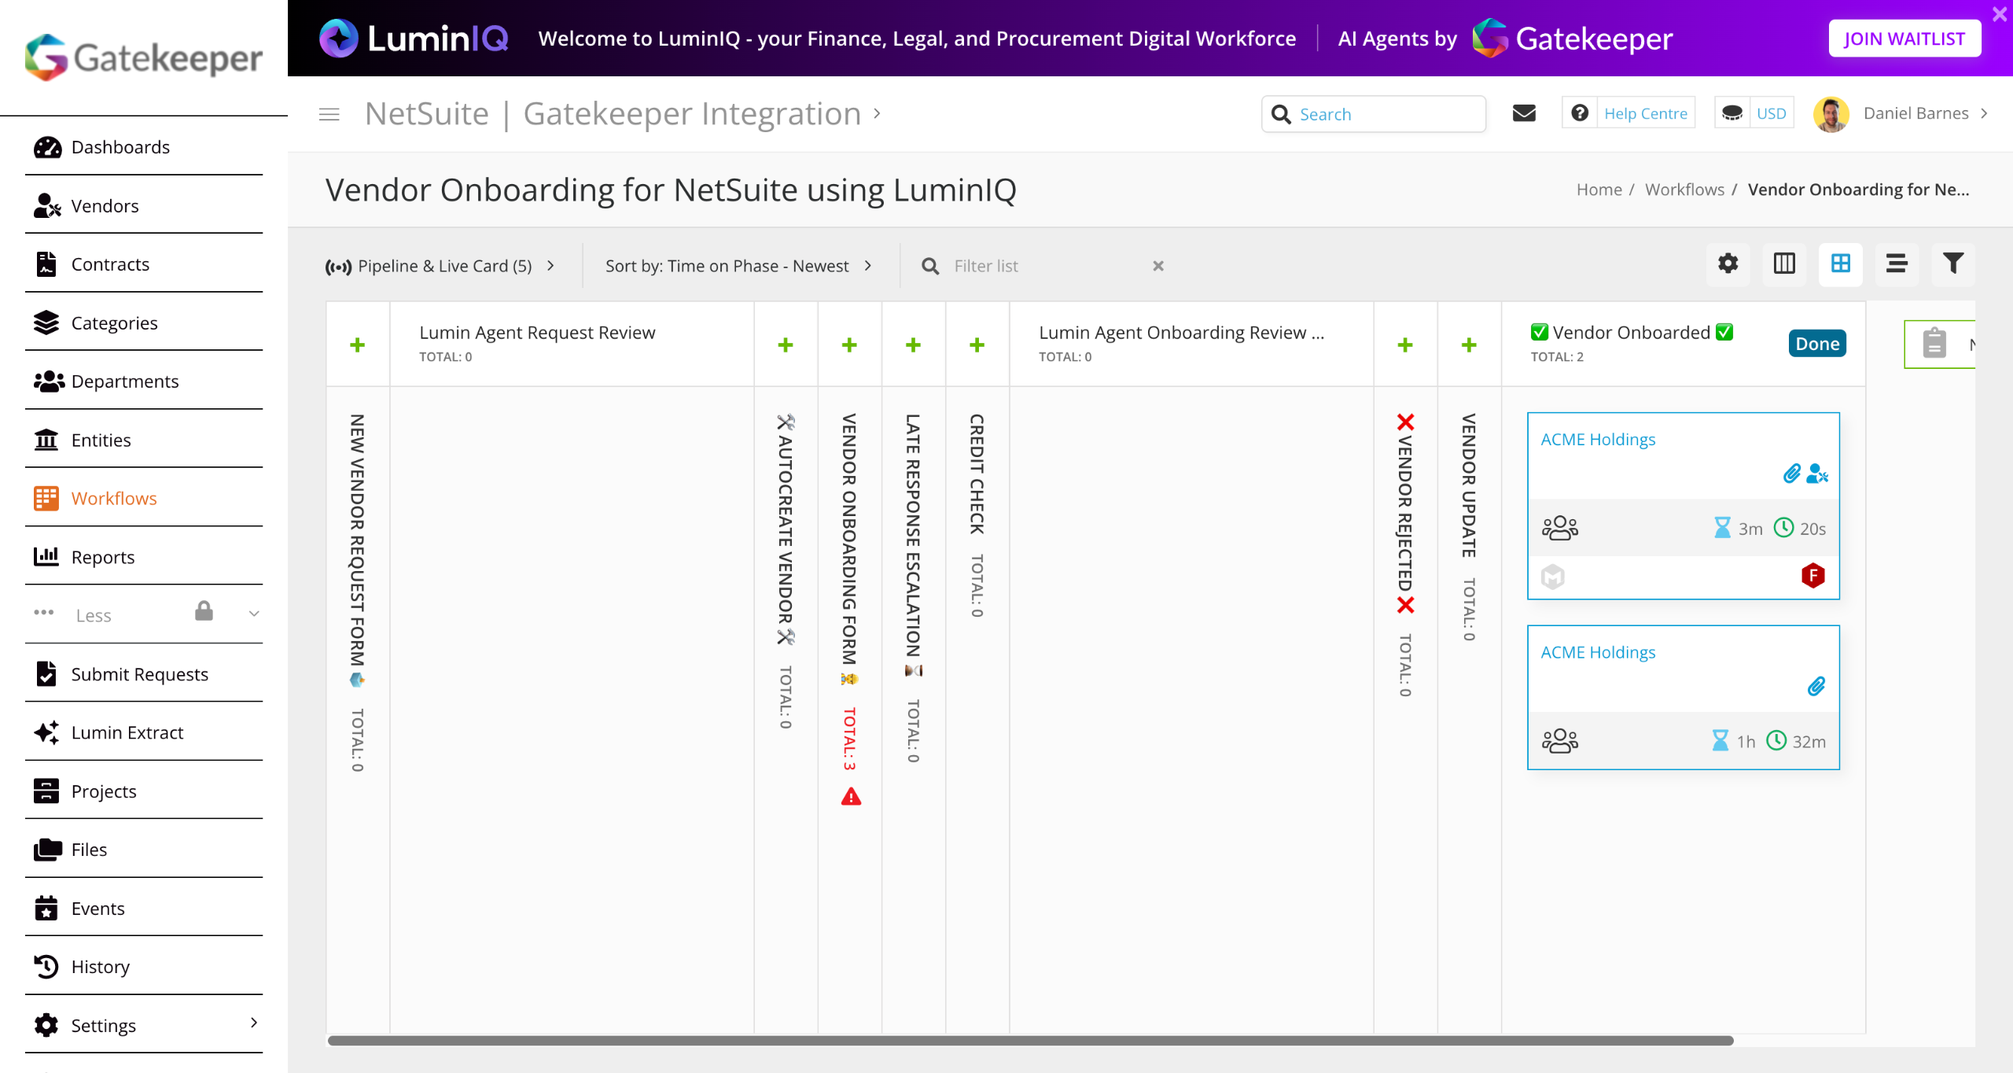2013x1073 pixels.
Task: Click the red F badge on ACME card
Action: (x=1812, y=576)
